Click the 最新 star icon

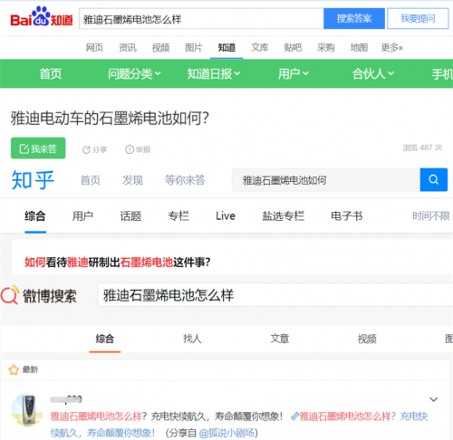(x=14, y=369)
